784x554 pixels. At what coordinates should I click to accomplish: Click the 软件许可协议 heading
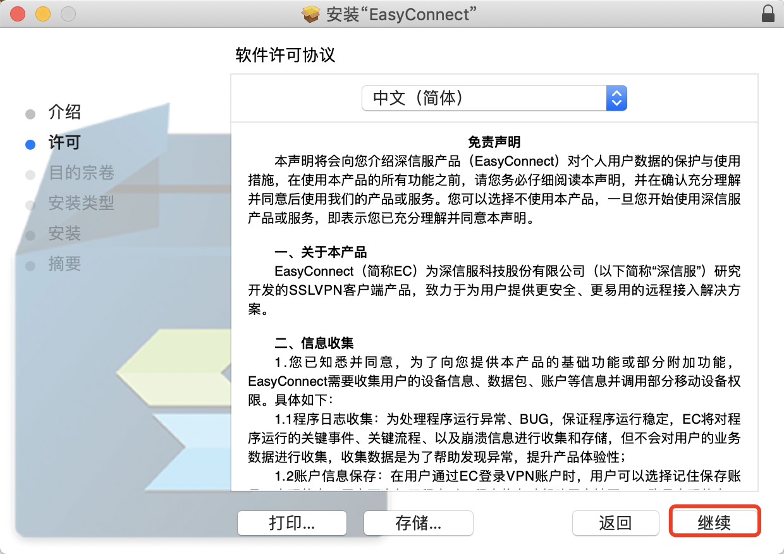[285, 55]
